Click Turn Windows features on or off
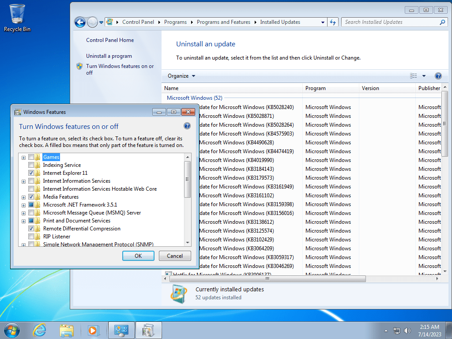Screen dimensions: 452x339 click(120, 69)
